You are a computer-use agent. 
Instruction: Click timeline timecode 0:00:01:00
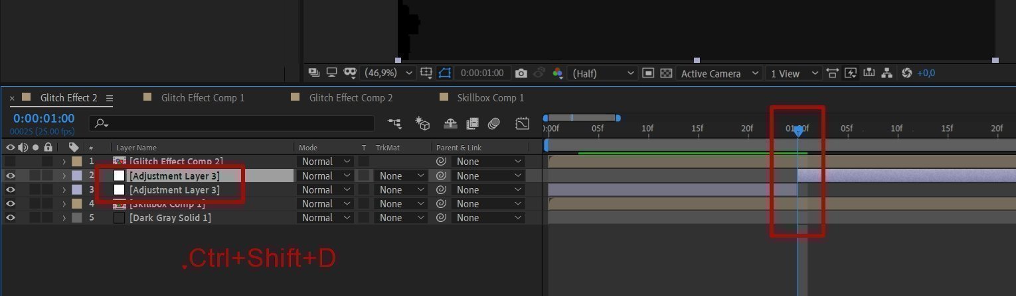pos(44,119)
